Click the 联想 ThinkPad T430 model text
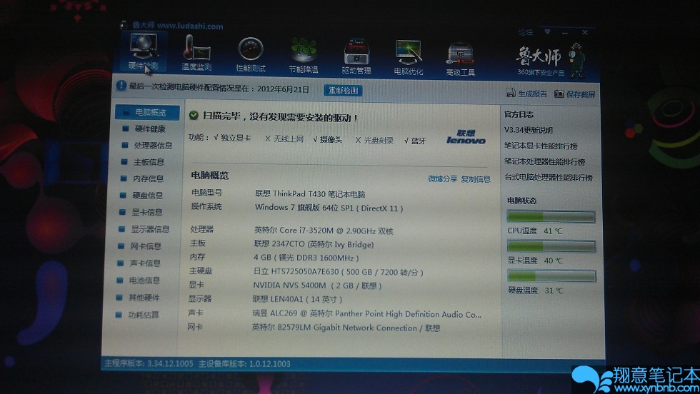The height and width of the screenshot is (394, 700). tap(310, 194)
